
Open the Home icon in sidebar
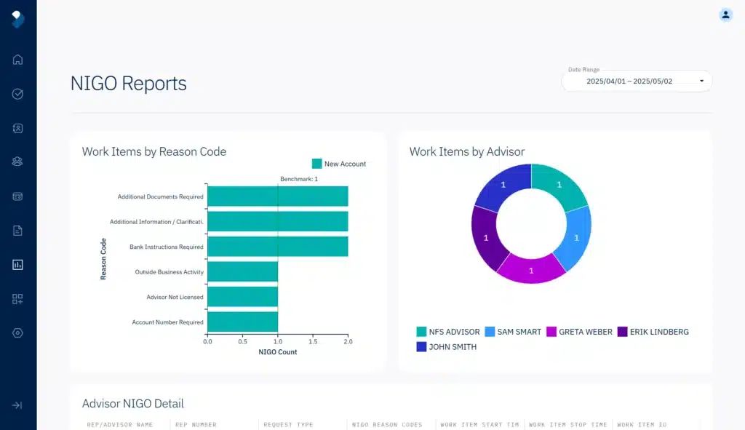pyautogui.click(x=17, y=60)
